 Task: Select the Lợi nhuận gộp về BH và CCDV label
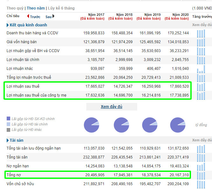tap(33, 51)
